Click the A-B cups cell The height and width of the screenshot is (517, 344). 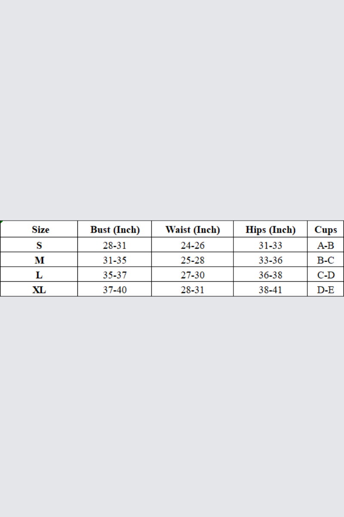click(x=326, y=246)
